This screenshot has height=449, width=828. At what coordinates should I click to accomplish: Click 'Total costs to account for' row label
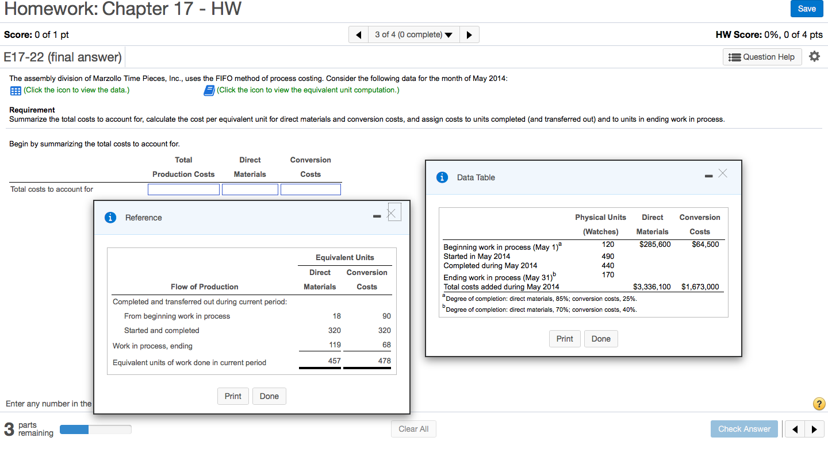52,189
